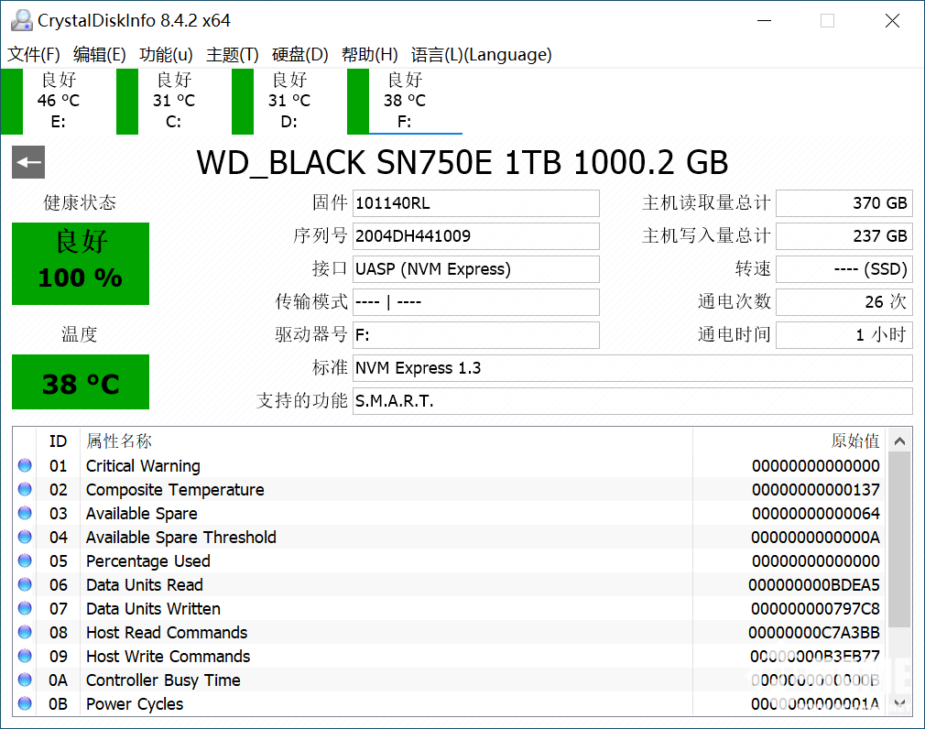Viewport: 925px width, 729px height.
Task: Open the 语言(L)(Language) menu
Action: coord(482,54)
